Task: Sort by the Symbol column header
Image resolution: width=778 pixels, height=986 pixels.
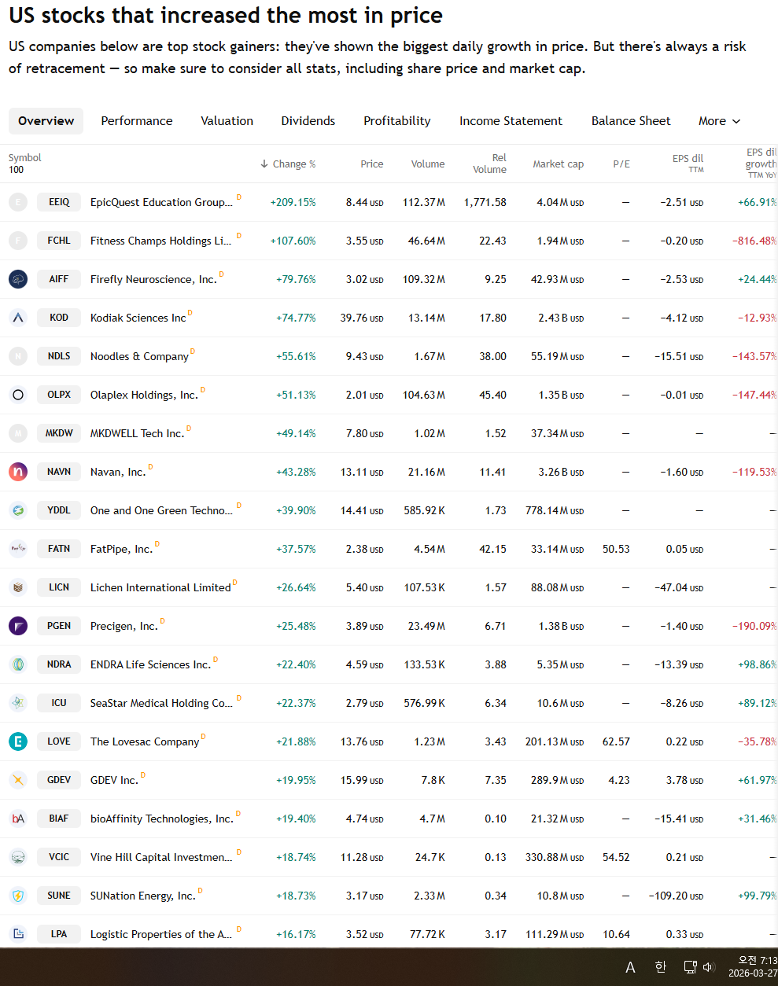Action: 25,158
